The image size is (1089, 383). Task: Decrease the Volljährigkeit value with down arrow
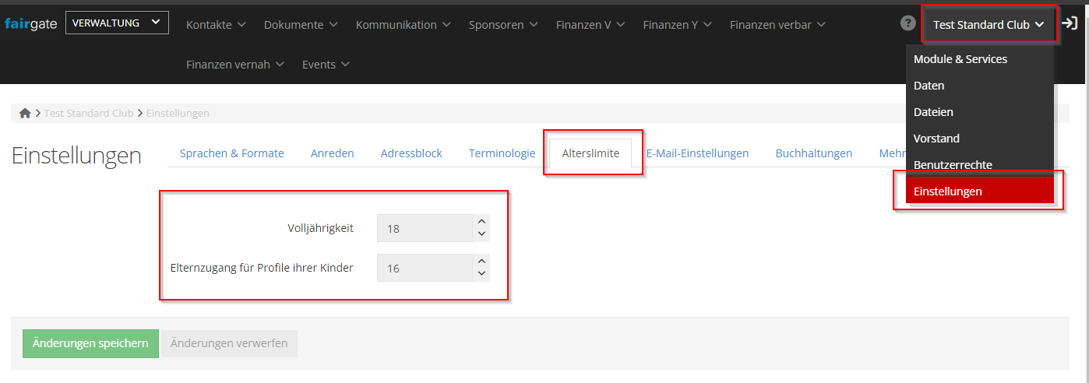(481, 234)
